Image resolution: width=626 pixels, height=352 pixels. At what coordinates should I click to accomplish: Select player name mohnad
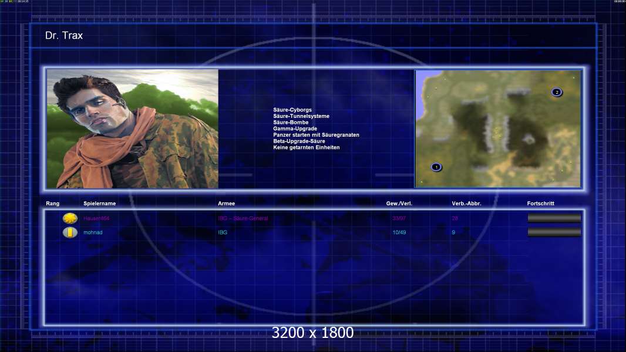click(93, 232)
